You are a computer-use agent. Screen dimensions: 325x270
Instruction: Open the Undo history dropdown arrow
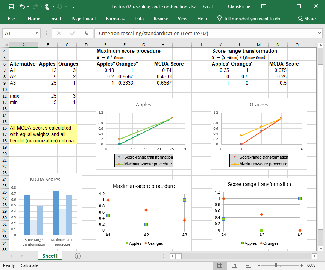click(x=28, y=7)
